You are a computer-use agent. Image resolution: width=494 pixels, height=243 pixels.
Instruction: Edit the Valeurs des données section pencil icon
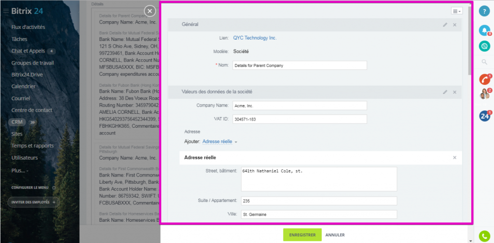445,92
